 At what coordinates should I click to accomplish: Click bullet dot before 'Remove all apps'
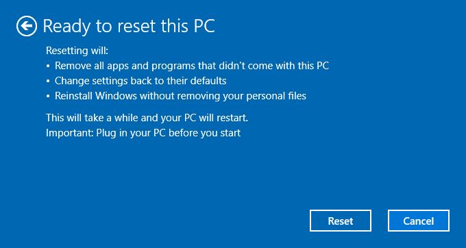pyautogui.click(x=48, y=66)
